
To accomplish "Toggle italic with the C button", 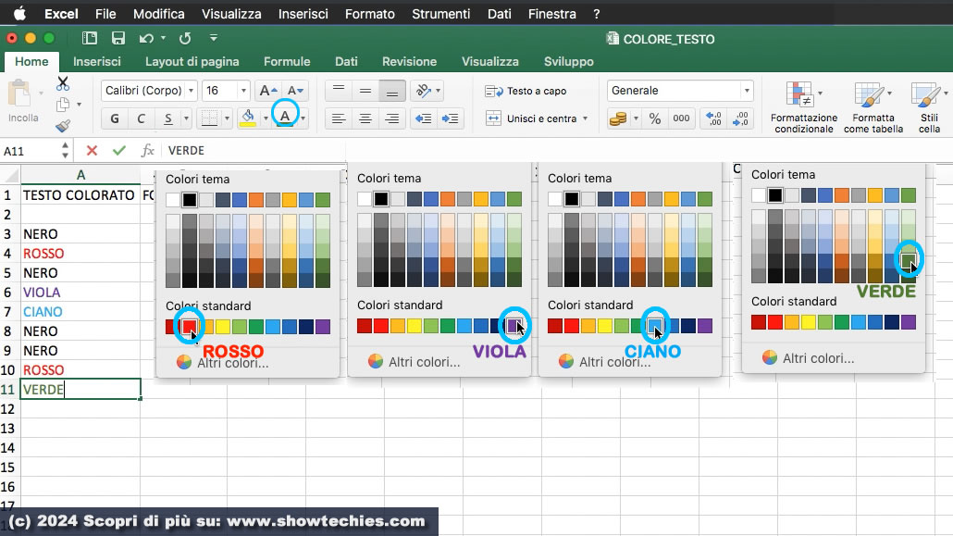I will [141, 118].
